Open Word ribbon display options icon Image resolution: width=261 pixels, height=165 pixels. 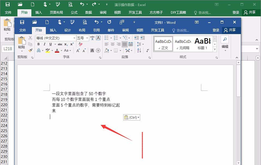click(197, 22)
